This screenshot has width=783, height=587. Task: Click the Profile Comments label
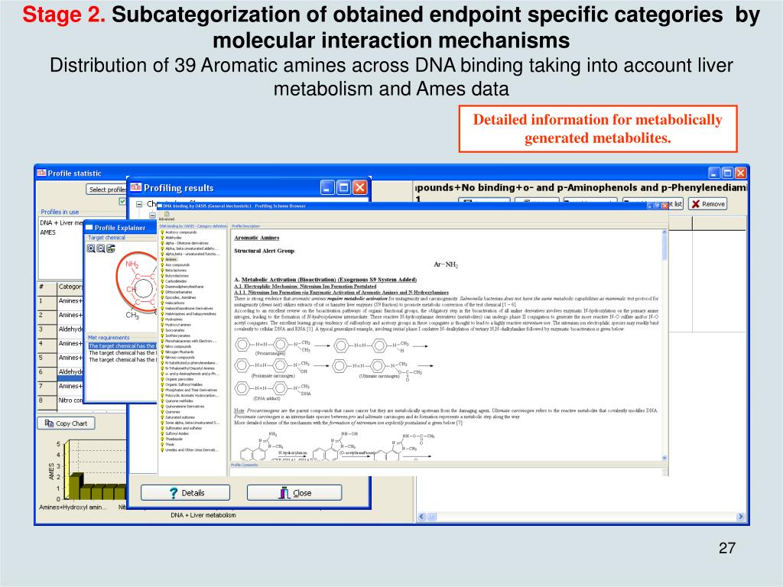[244, 465]
